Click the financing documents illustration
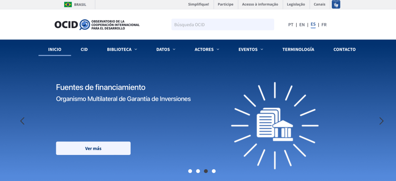The height and width of the screenshot is (181, 396). pyautogui.click(x=275, y=125)
